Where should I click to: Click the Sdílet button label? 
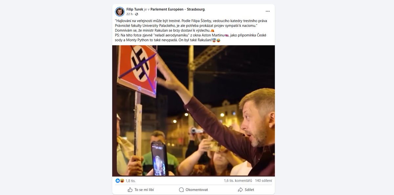pos(249,190)
